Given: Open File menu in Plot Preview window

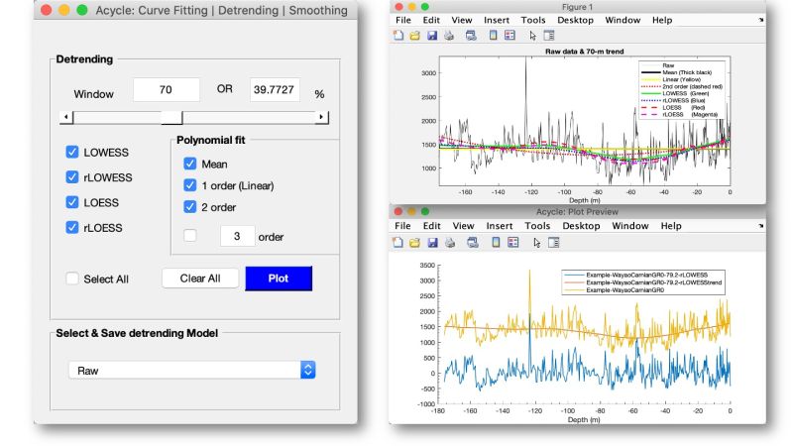Looking at the screenshot, I should pyautogui.click(x=402, y=226).
